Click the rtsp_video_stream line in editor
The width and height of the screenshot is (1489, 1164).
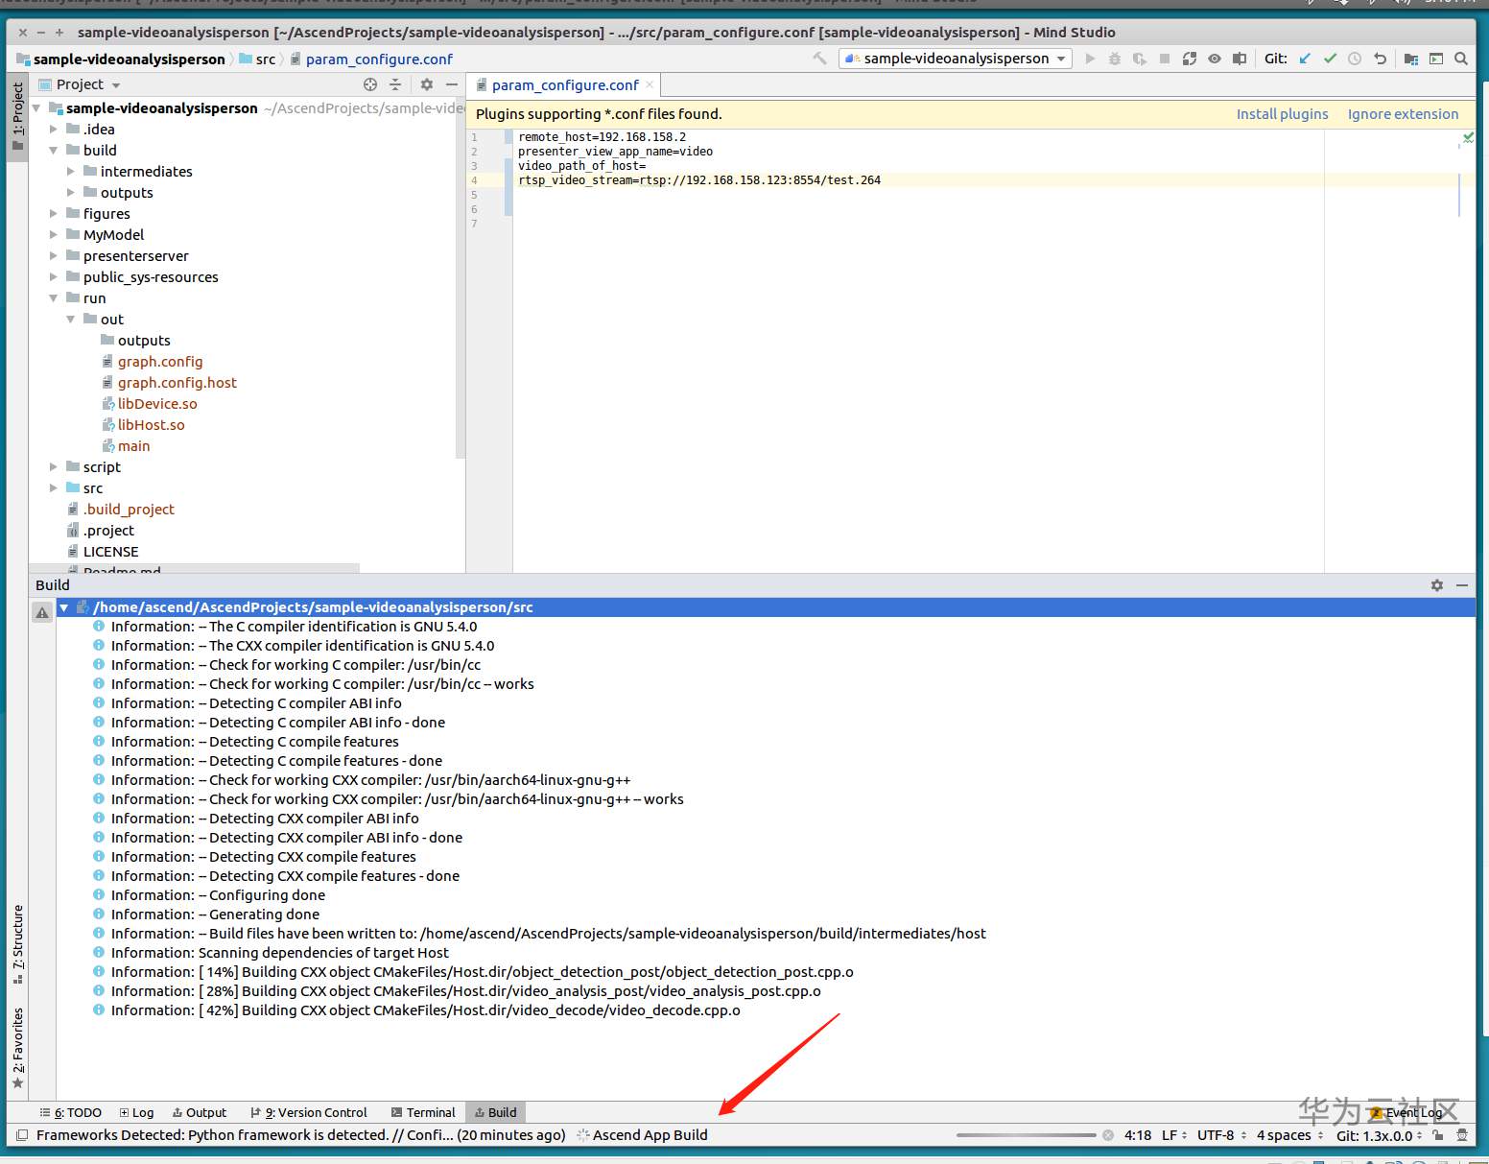tap(699, 180)
